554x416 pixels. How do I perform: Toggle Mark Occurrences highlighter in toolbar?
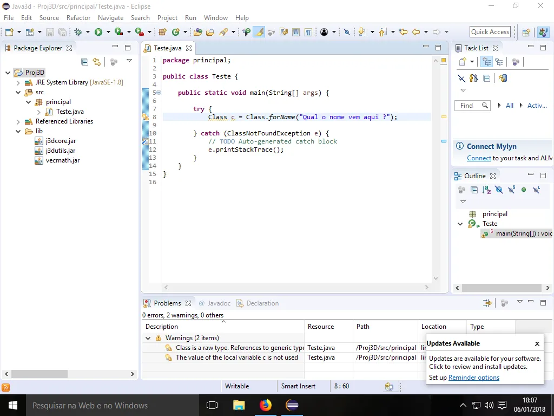(259, 32)
